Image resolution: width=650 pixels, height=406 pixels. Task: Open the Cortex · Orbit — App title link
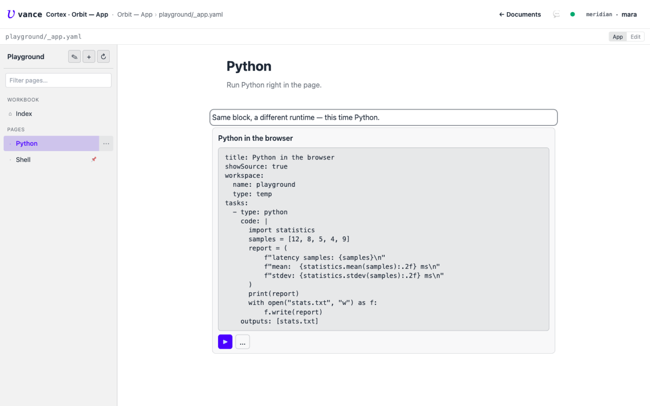[x=77, y=15]
